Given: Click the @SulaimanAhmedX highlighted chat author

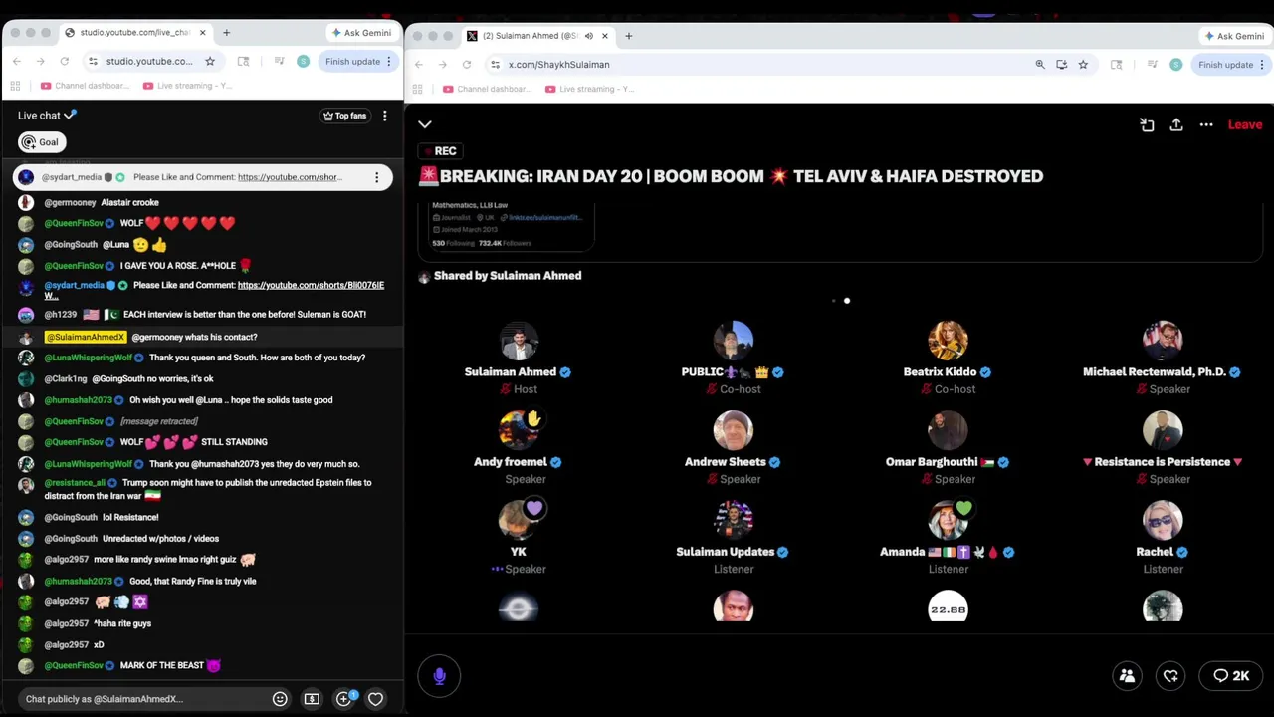Looking at the screenshot, I should coord(86,337).
